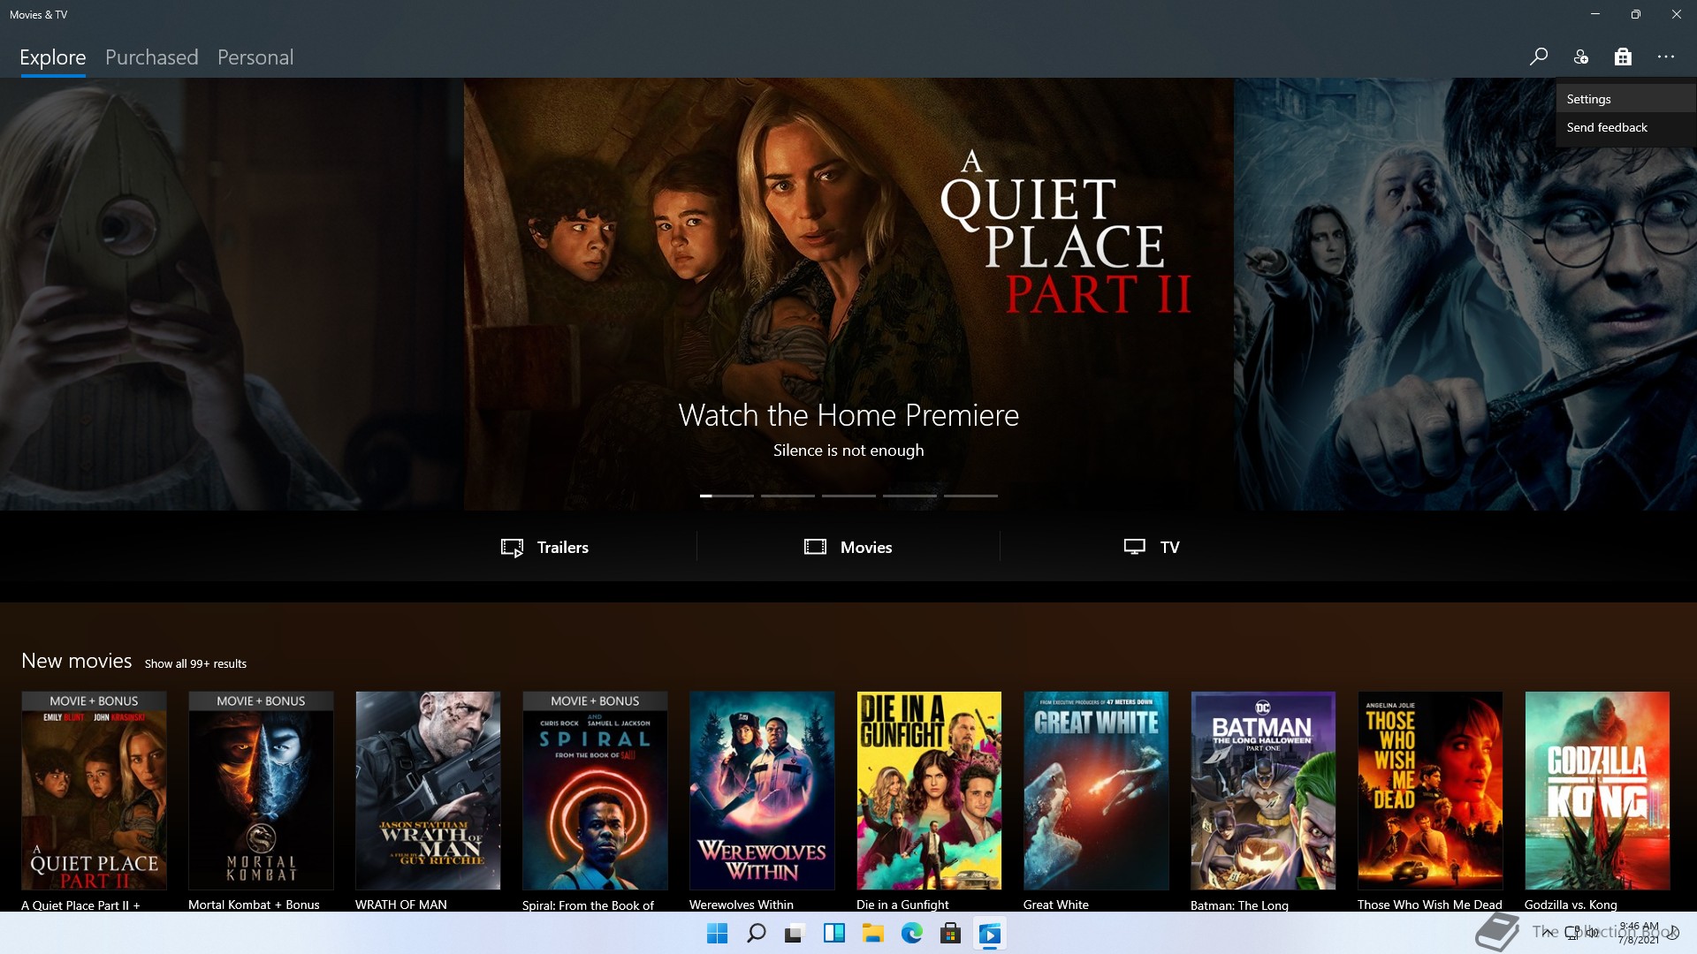Open Godzilla vs. Kong poster
The image size is (1697, 954).
coord(1597,791)
